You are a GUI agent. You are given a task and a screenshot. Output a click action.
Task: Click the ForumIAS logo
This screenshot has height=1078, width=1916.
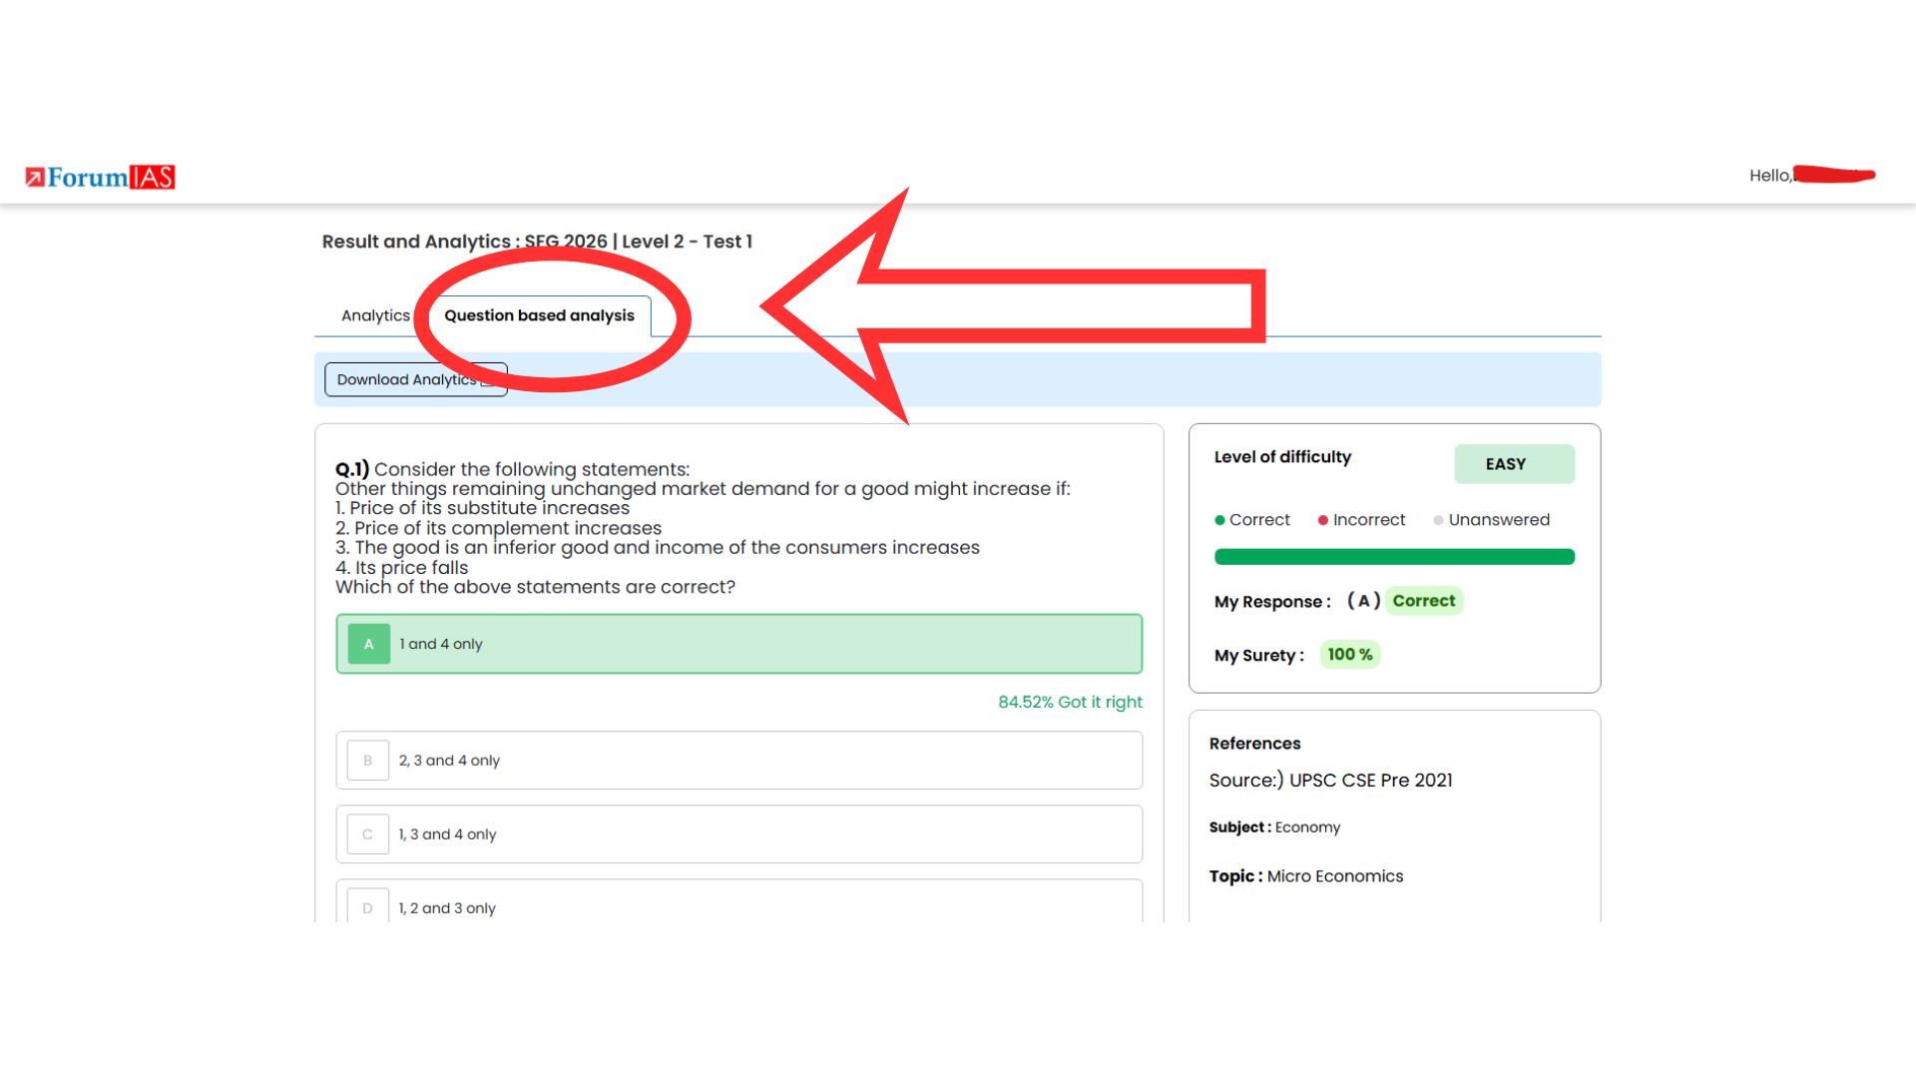100,178
